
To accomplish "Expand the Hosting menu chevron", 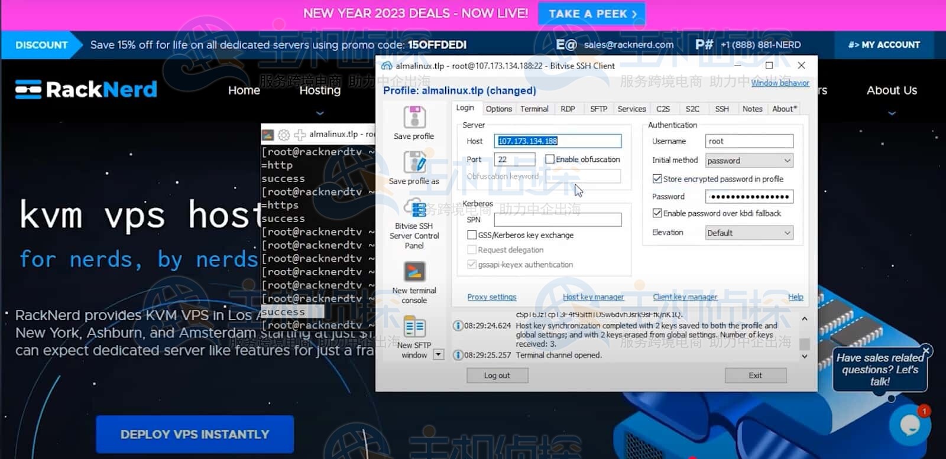I will [x=320, y=113].
